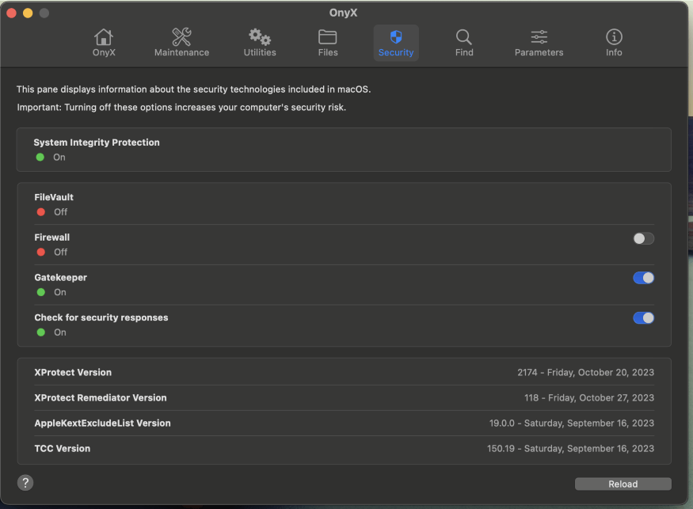This screenshot has width=693, height=509.
Task: Open the Maintenance pane
Action: coord(181,43)
